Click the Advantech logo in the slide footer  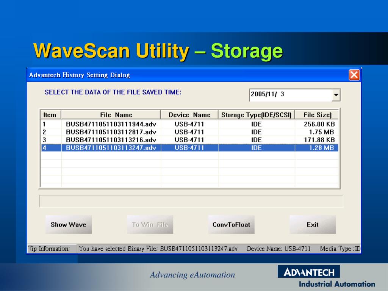(x=309, y=272)
